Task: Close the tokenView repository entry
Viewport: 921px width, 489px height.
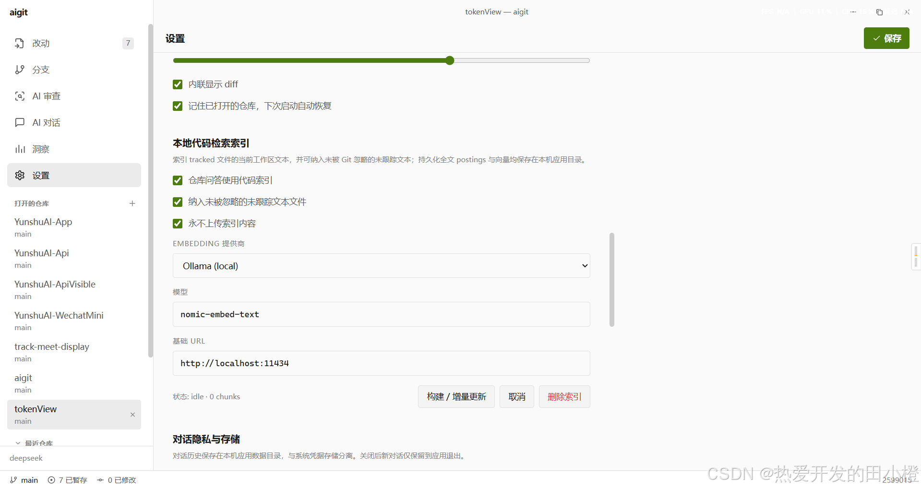Action: click(132, 415)
